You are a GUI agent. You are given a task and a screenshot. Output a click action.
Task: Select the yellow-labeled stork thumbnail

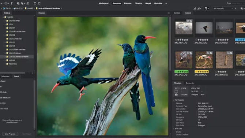tap(204, 60)
